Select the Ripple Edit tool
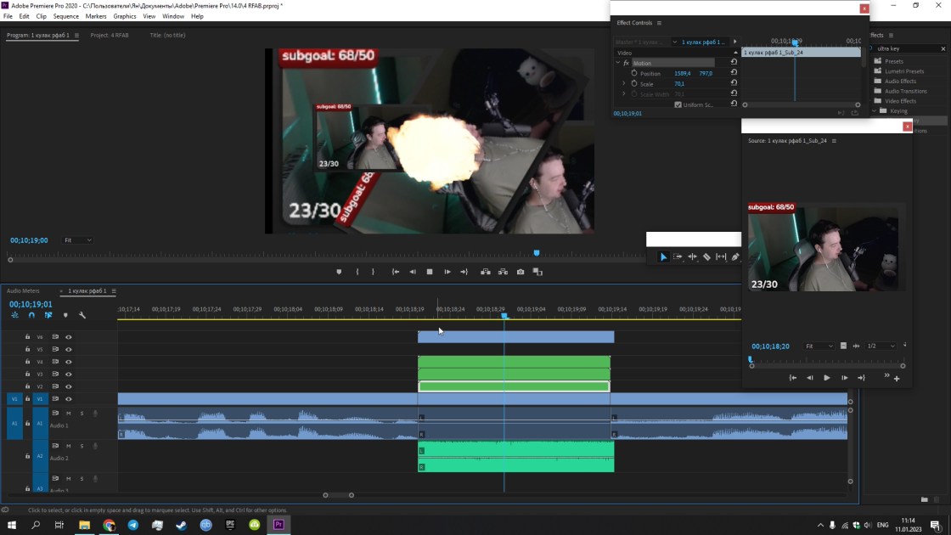 (692, 257)
